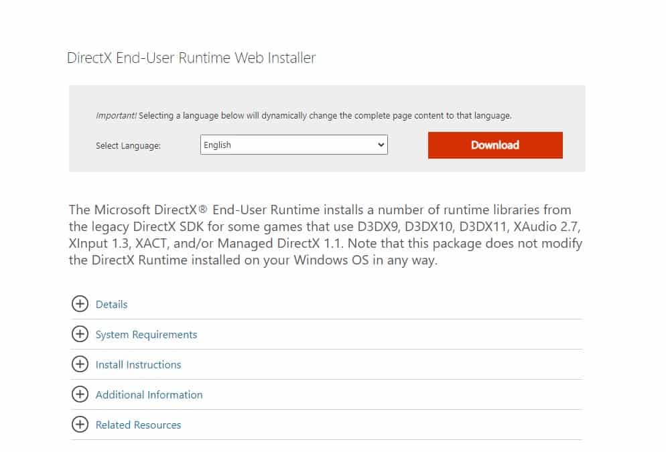Screen dimensions: 666x452
Task: Open the English language dropdown
Action: click(294, 145)
